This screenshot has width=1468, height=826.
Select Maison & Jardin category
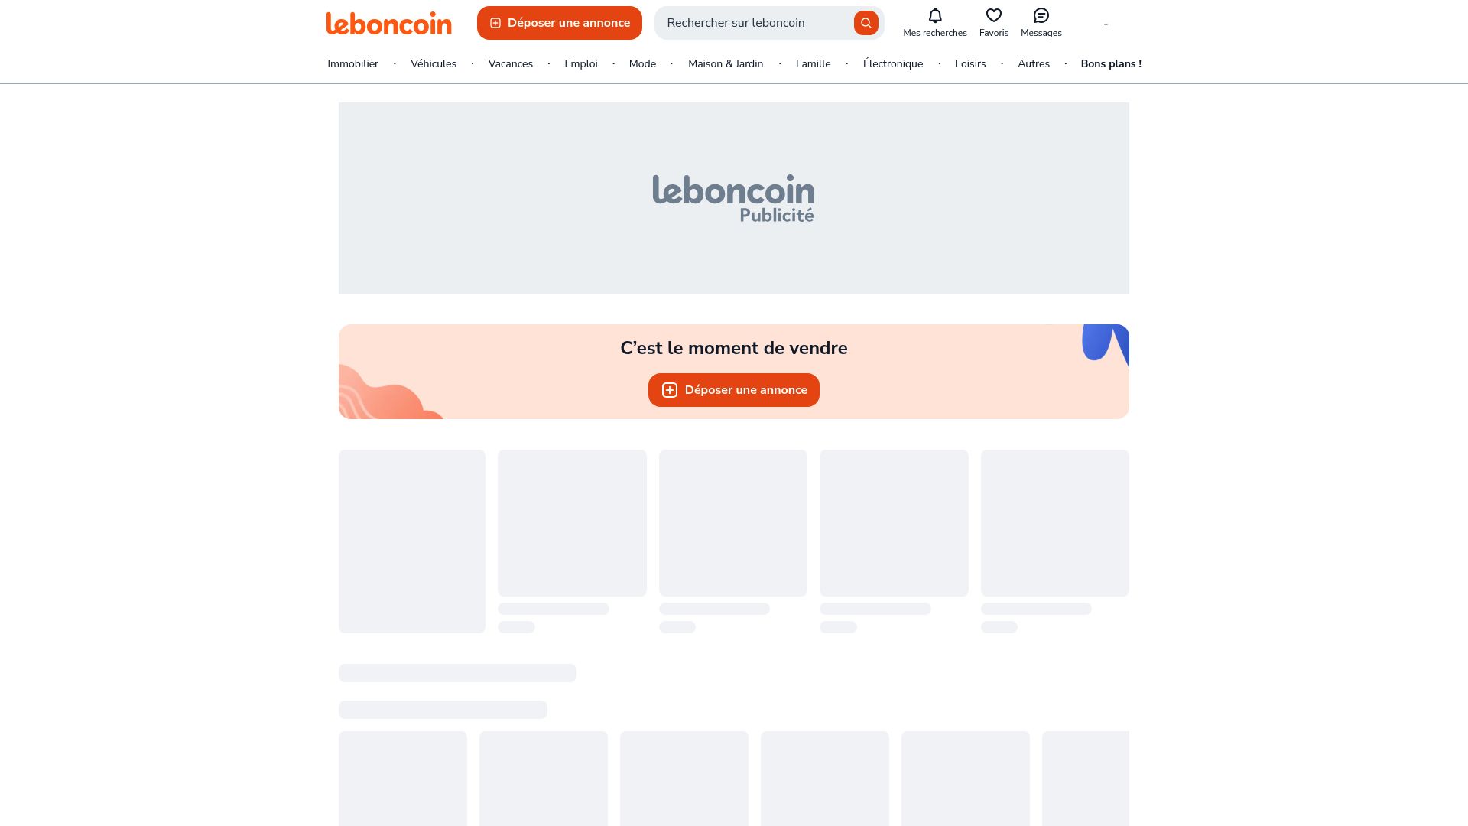pyautogui.click(x=726, y=63)
